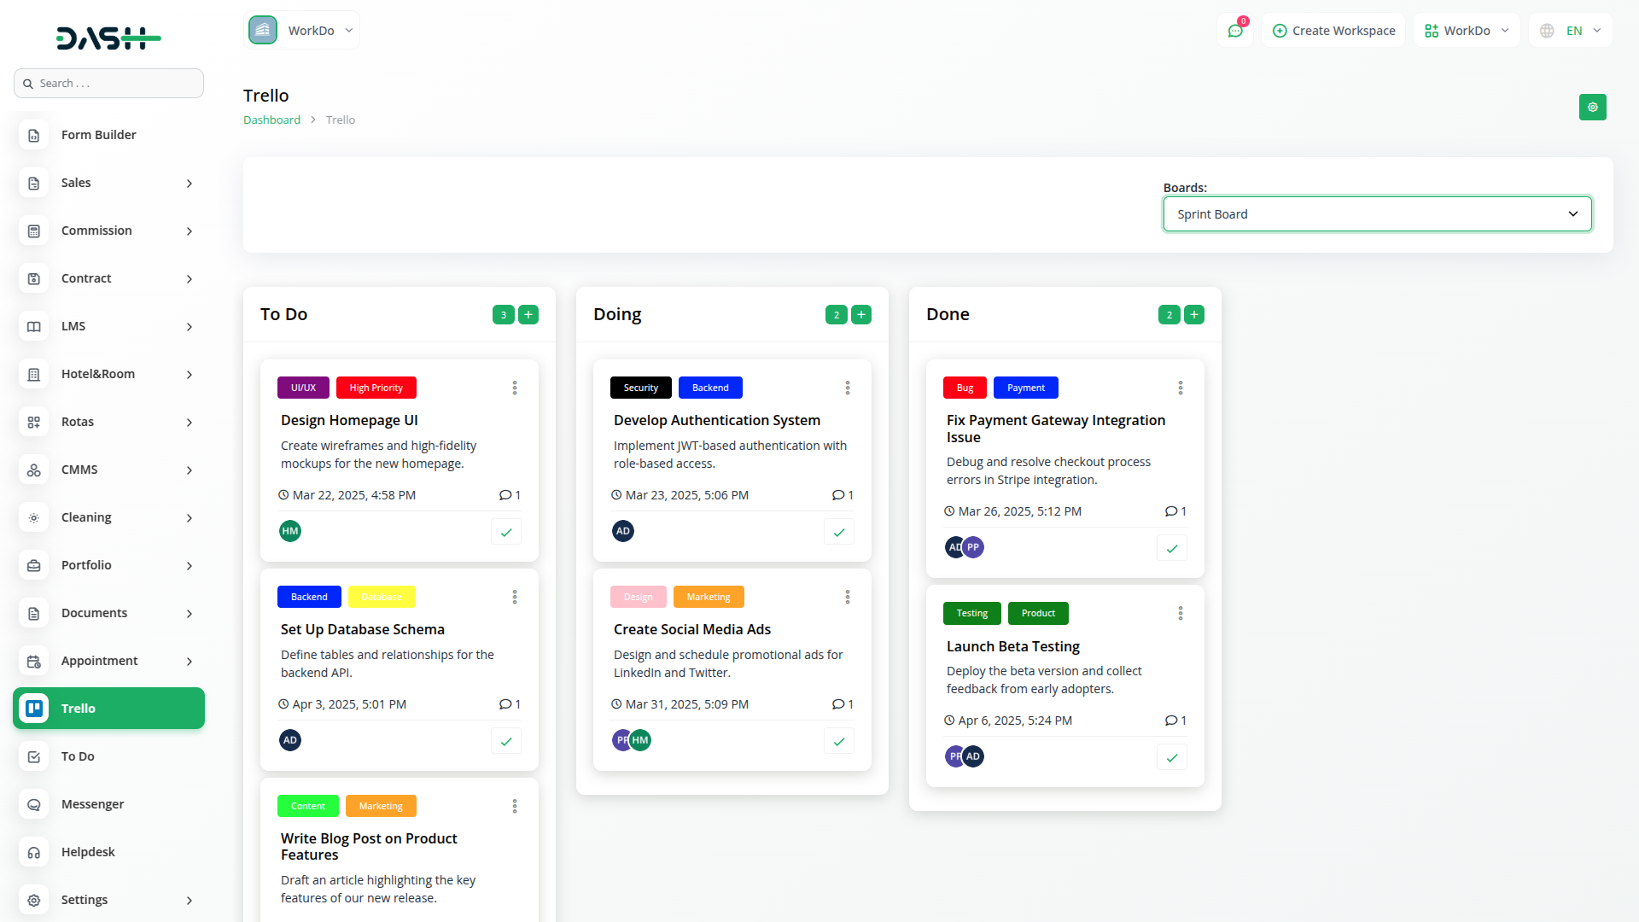
Task: Open the WorkDo user menu at top right
Action: click(x=1467, y=31)
